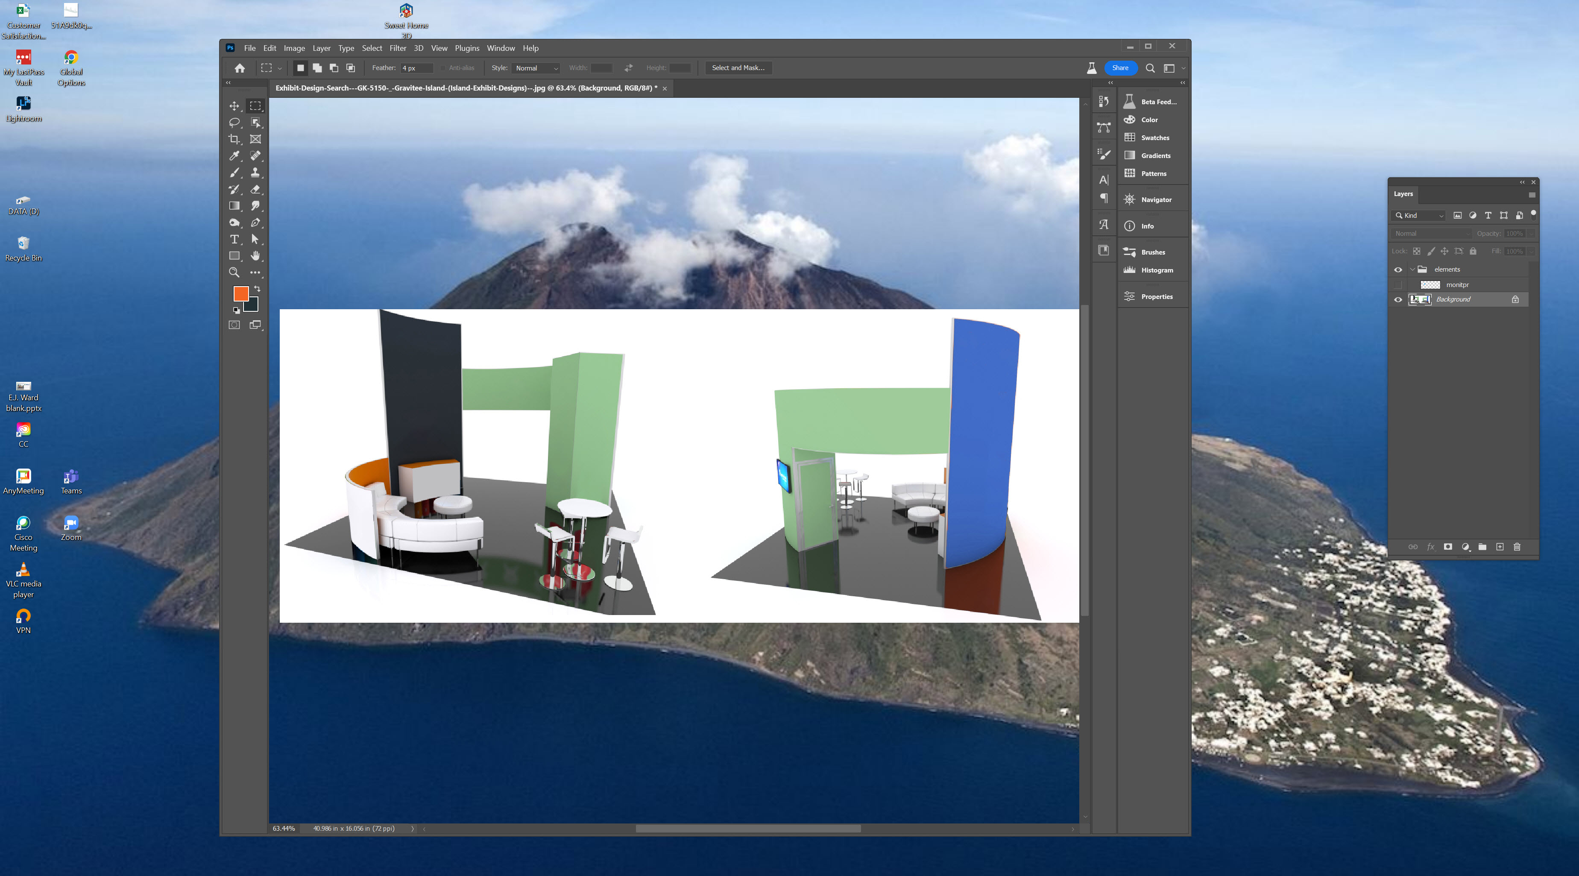
Task: Select the Brush tool
Action: [234, 173]
